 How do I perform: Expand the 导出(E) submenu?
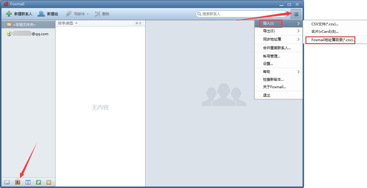point(279,31)
